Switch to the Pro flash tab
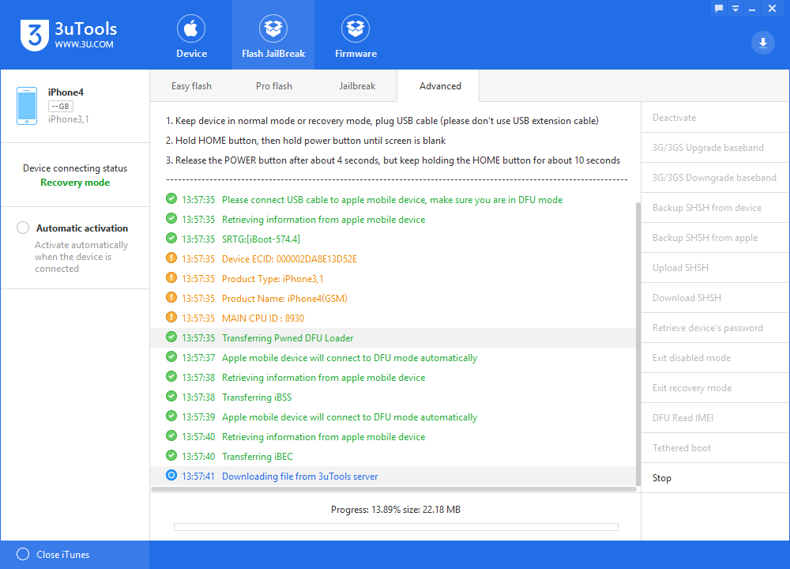 [273, 86]
